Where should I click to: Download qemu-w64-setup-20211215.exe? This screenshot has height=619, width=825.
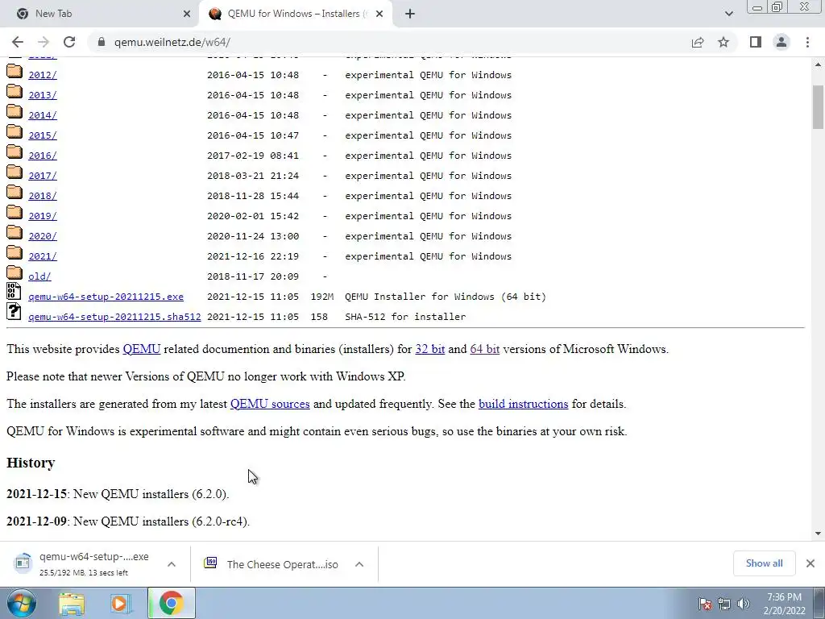(106, 297)
